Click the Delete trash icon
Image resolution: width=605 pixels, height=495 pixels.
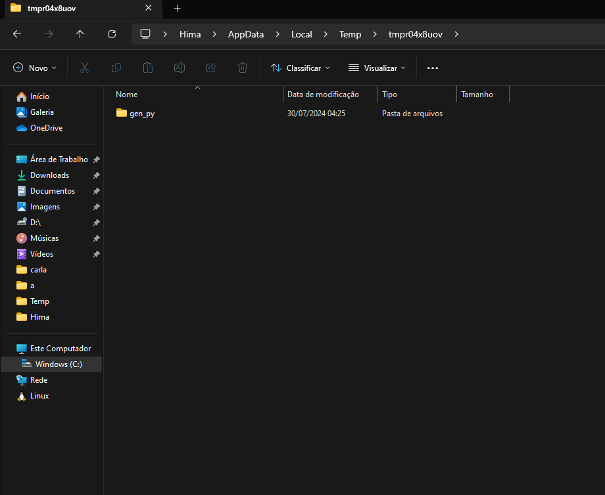tap(242, 68)
